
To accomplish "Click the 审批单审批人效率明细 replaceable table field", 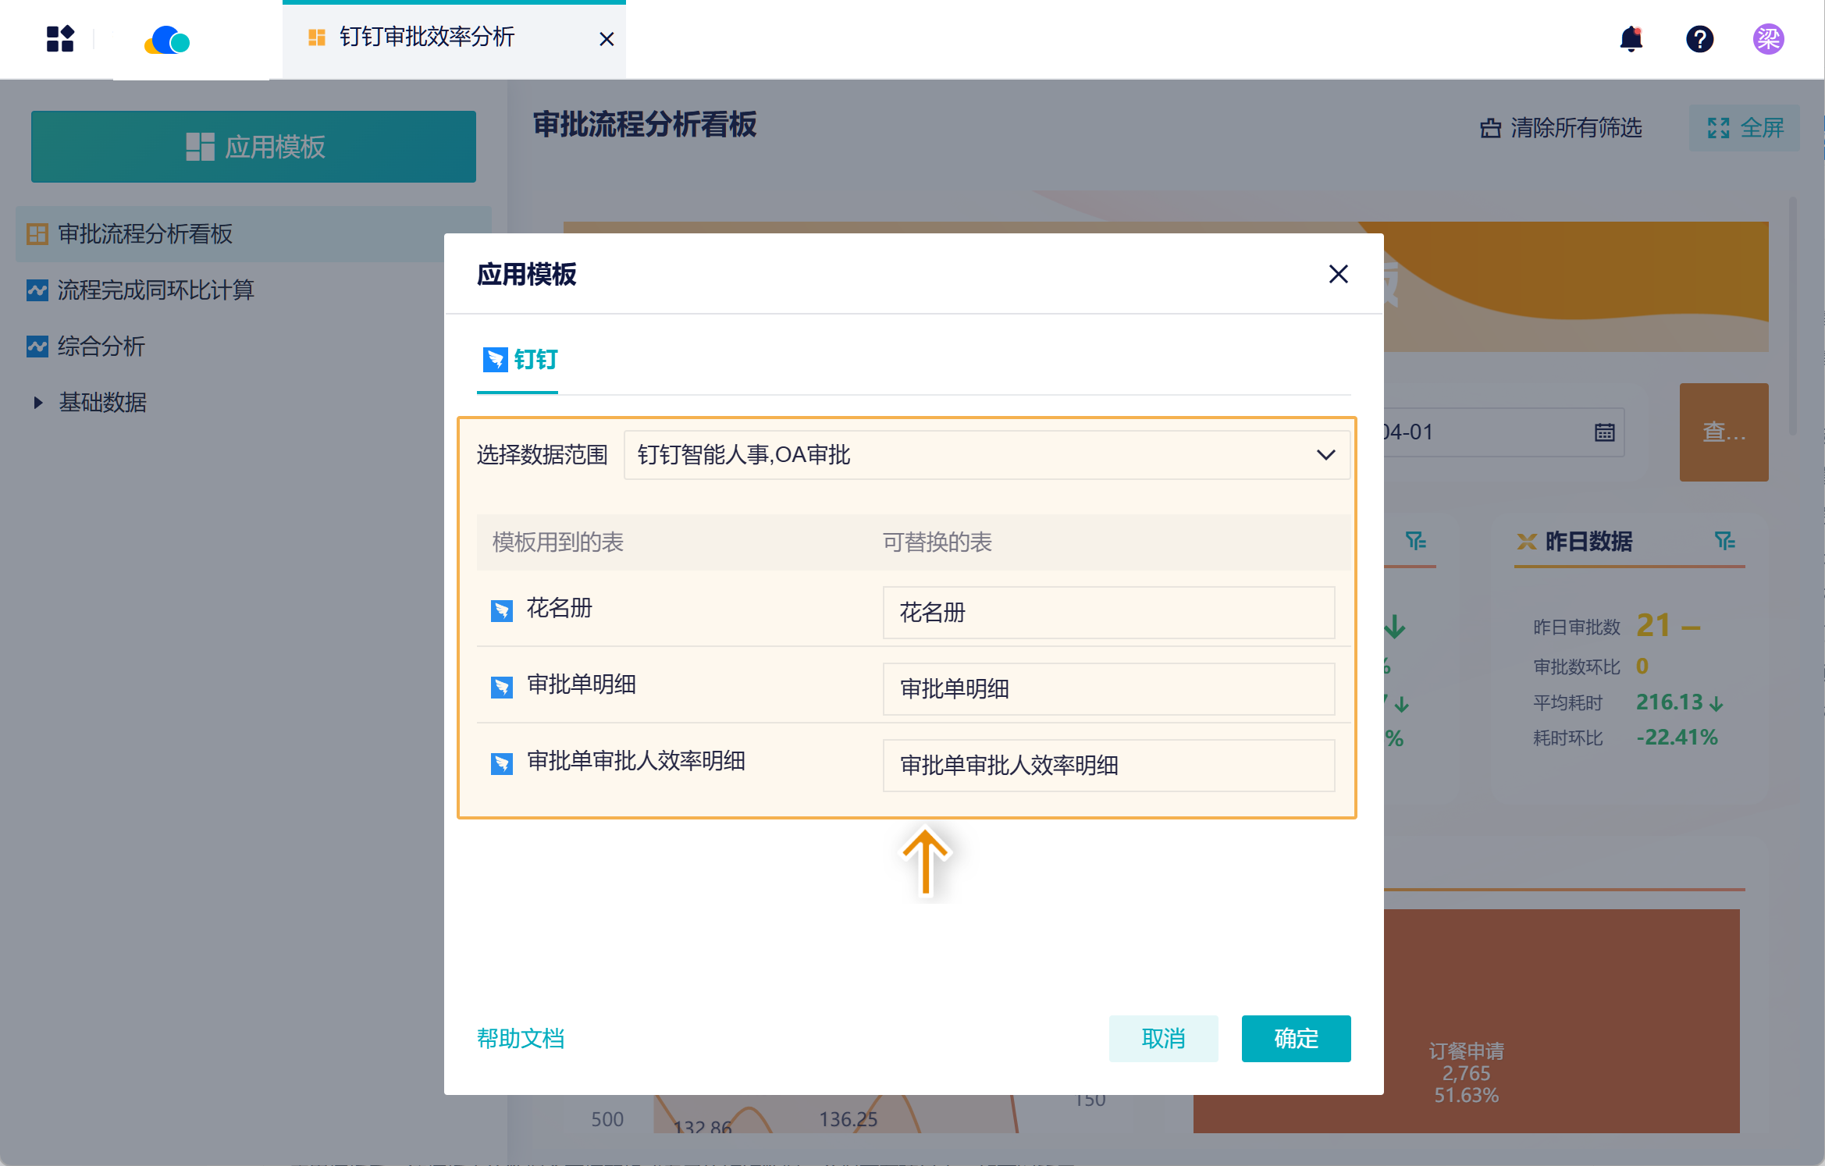I will 1108,766.
